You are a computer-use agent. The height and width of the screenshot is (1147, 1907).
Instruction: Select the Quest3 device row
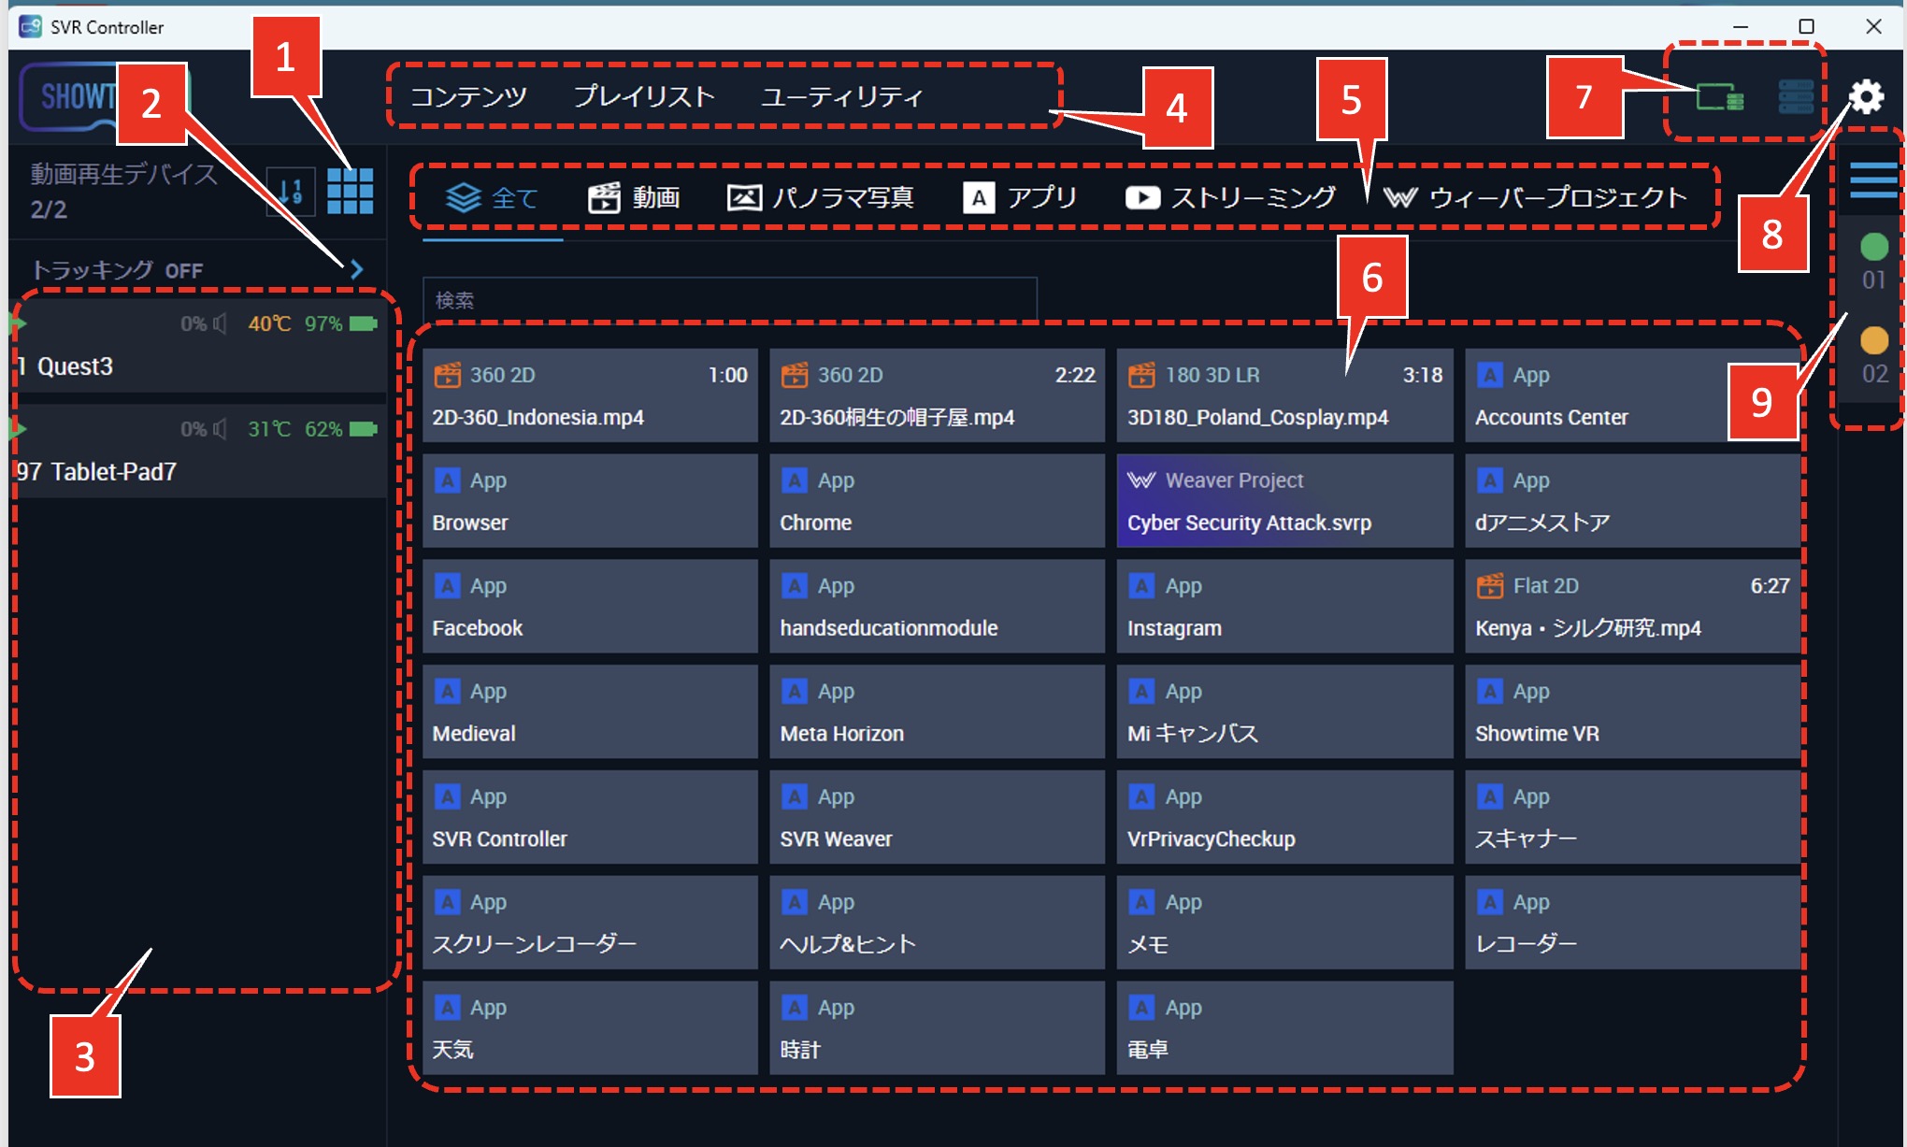(x=199, y=346)
